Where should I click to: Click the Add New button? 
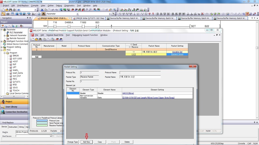click(87, 142)
